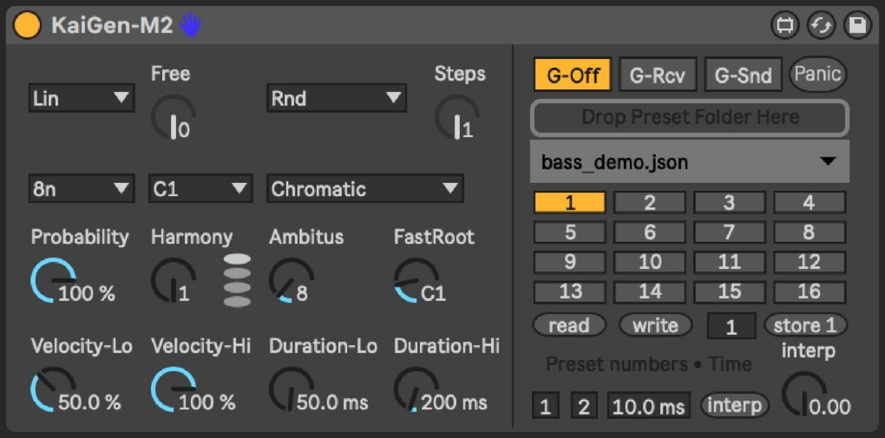Enable the G-Off mode toggle
Screen dimensions: 885x438
pos(573,75)
